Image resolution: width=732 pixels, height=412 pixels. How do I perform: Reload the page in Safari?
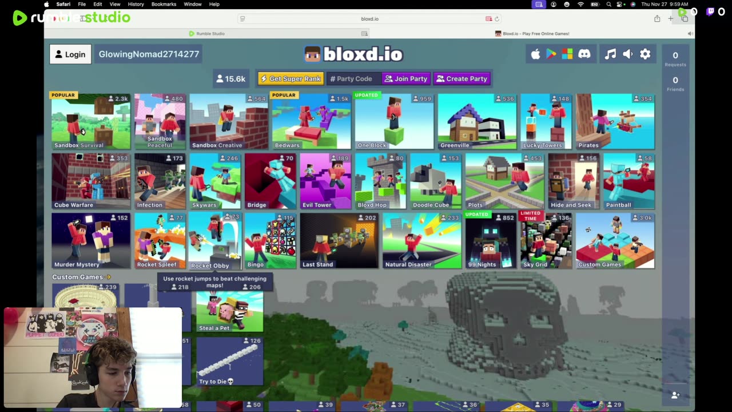coord(497,19)
